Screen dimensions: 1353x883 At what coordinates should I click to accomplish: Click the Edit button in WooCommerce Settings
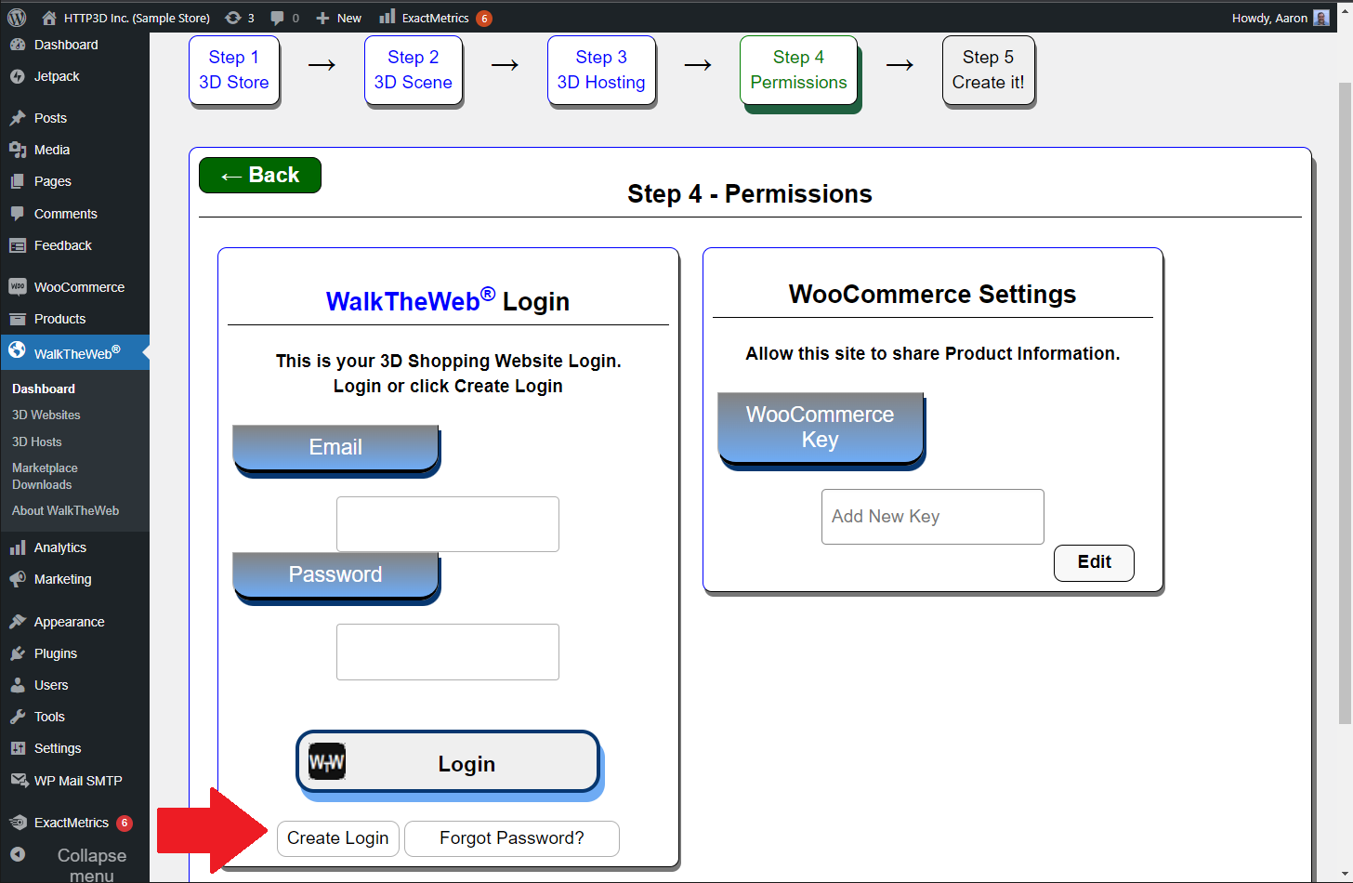[1094, 562]
